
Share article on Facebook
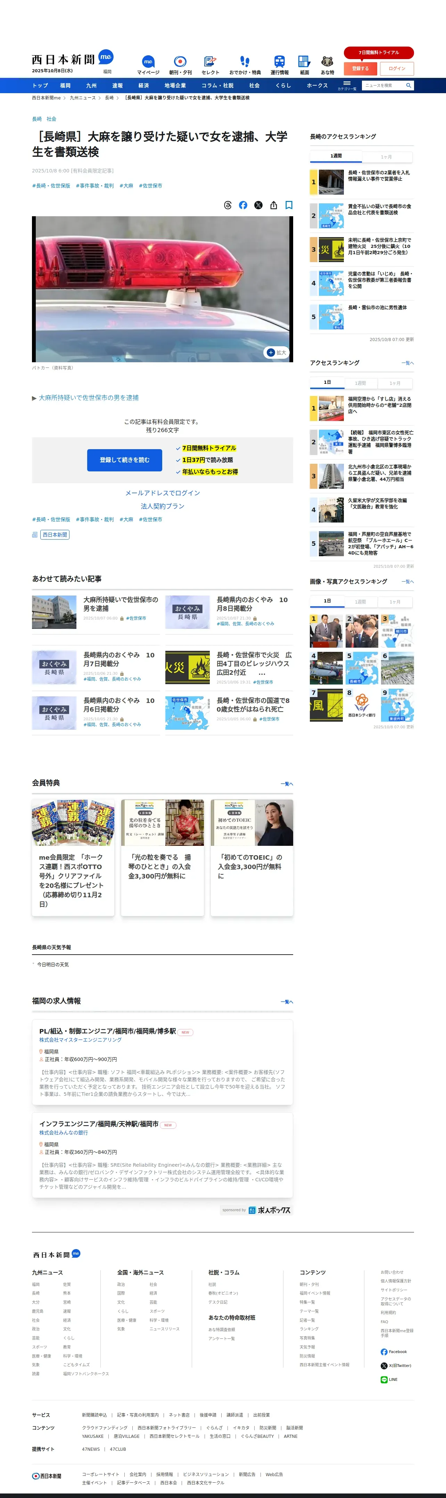[x=243, y=205]
